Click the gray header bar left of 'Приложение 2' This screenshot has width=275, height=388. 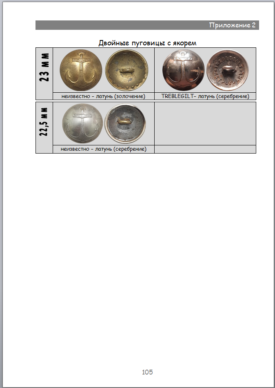[122, 25]
